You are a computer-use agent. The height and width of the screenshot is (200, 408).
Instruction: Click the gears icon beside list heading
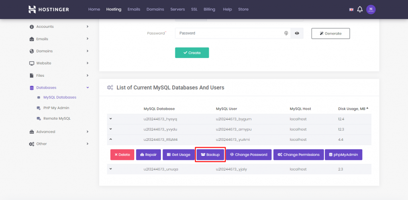tap(110, 87)
